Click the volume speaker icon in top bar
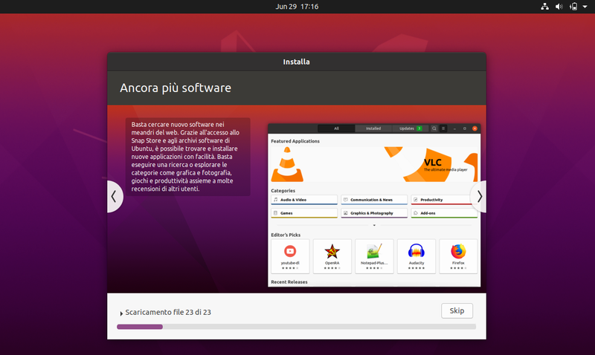 point(558,7)
